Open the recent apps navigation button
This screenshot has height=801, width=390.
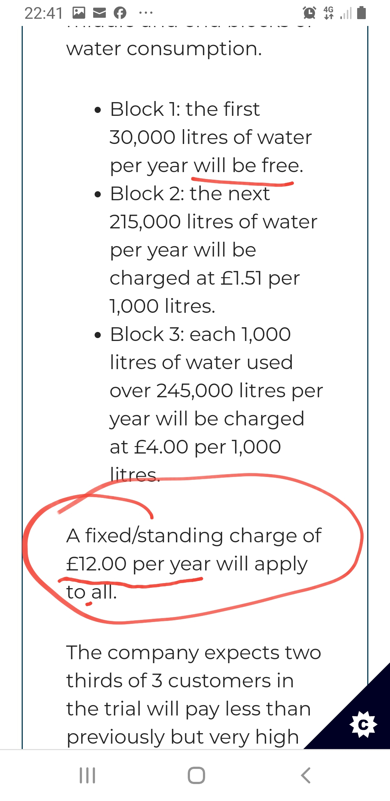(x=87, y=775)
